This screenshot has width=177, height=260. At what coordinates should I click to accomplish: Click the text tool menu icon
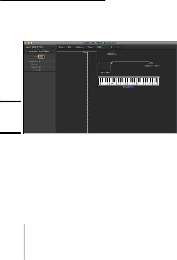pyautogui.click(x=119, y=47)
